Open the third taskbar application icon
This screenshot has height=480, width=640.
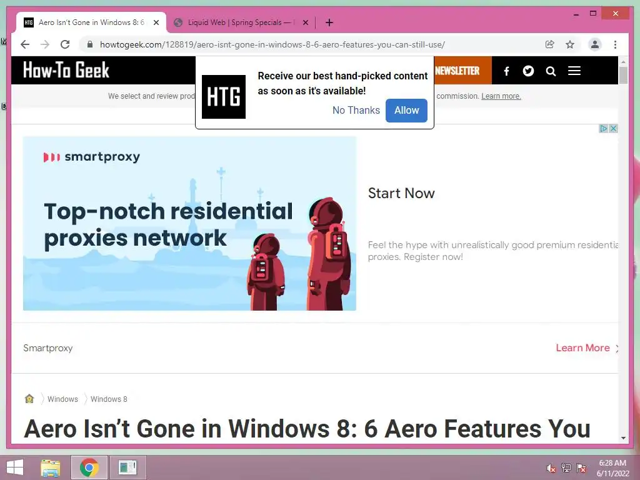(127, 467)
